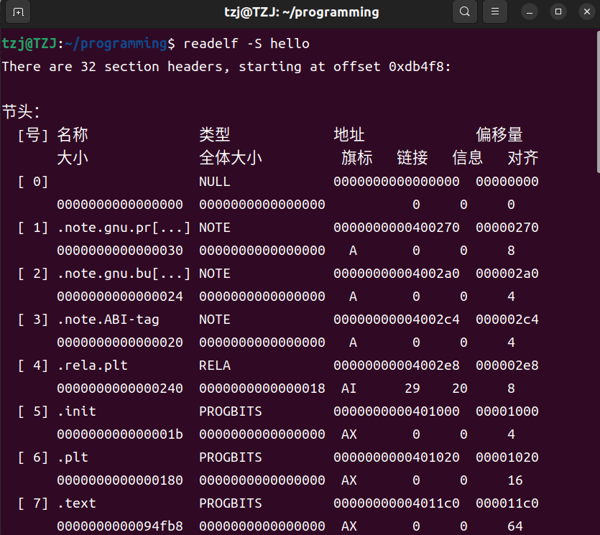Click the column header 对齐
The image size is (600, 535).
(x=522, y=157)
